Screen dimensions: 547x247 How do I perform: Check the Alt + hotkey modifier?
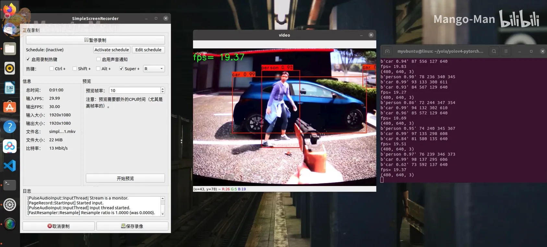point(98,68)
